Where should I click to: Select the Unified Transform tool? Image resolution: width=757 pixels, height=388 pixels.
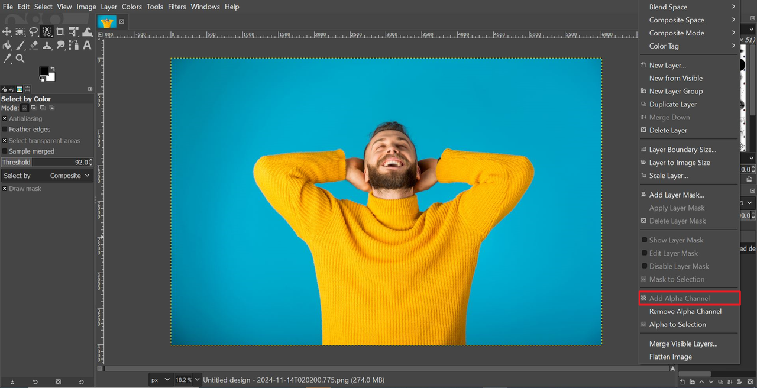pyautogui.click(x=74, y=31)
